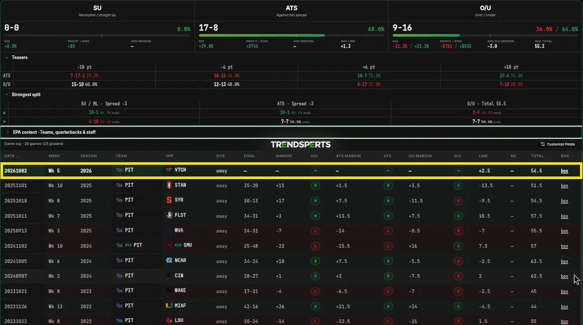
Task: Click the O/U record progress bar
Action: pyautogui.click(x=485, y=35)
